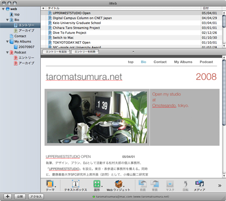Collapse the Bio section triangle
The height and width of the screenshot is (201, 226).
[x=7, y=20]
